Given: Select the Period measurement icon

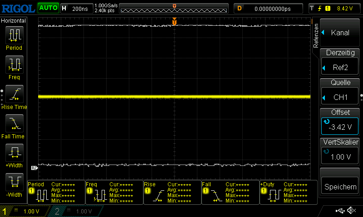Looking at the screenshot, I should click(x=14, y=36).
